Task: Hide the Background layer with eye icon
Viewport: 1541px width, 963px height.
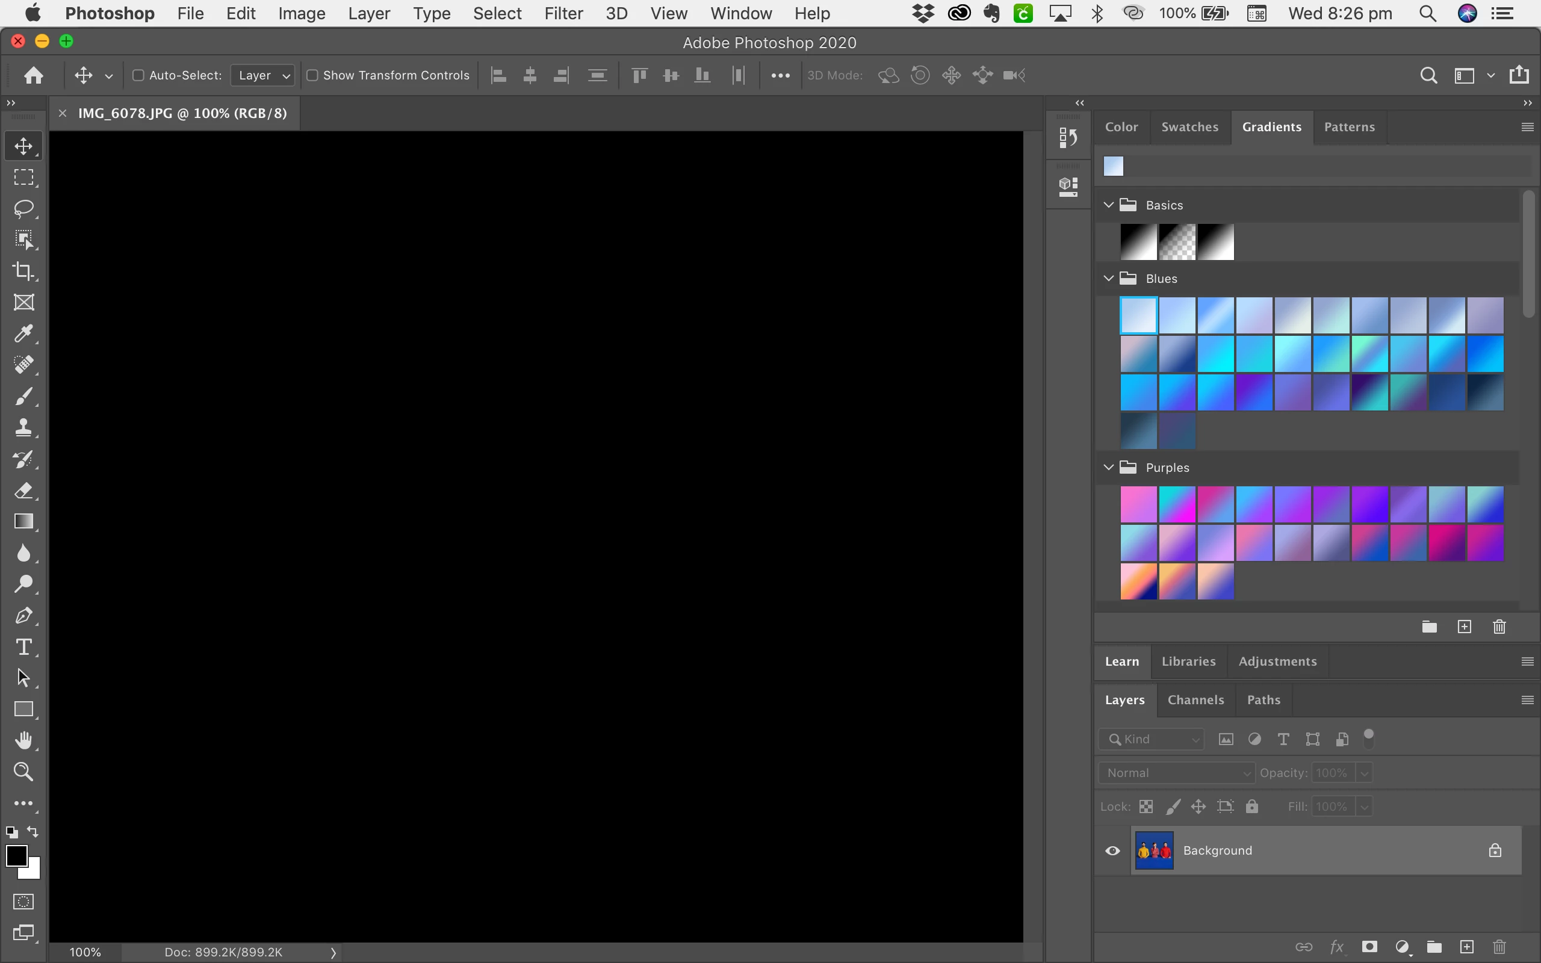Action: [1112, 851]
